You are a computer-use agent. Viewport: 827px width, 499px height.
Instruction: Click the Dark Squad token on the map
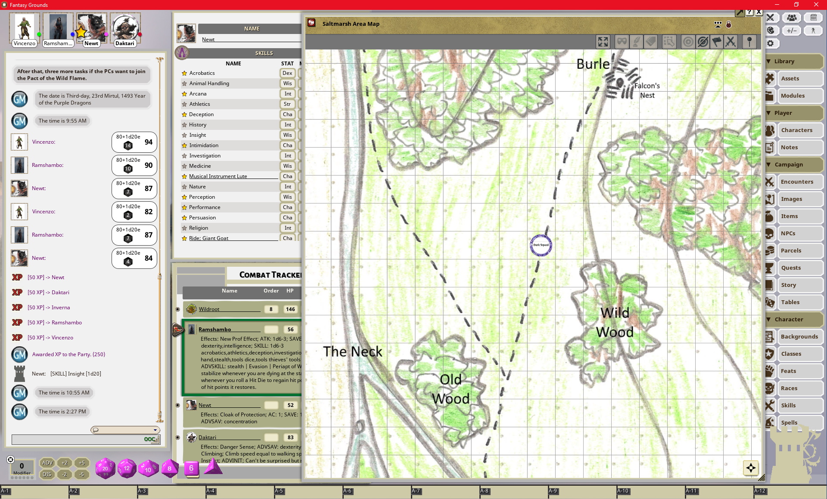coord(541,245)
